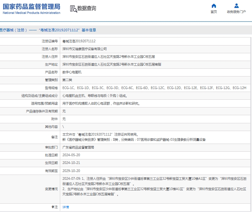Click the 生产地址 address value ending 南侧
Viewport: 252px width, 213px height.
pos(112,65)
